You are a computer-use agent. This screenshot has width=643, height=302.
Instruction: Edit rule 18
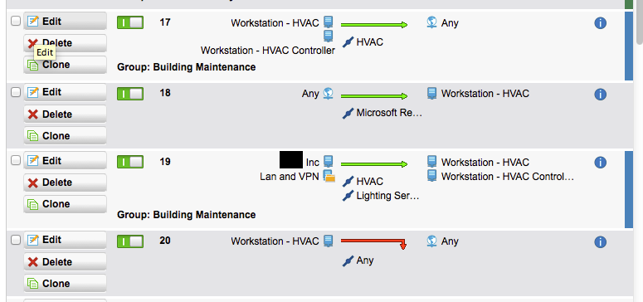point(65,92)
